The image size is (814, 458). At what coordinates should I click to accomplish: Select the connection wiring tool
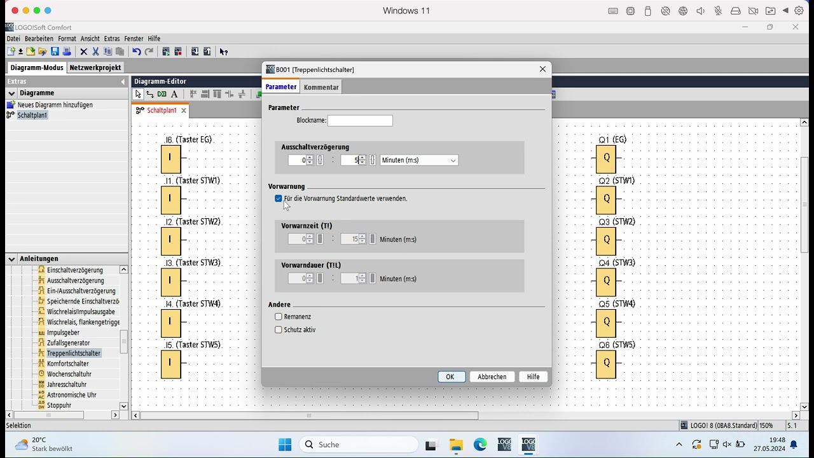point(150,94)
